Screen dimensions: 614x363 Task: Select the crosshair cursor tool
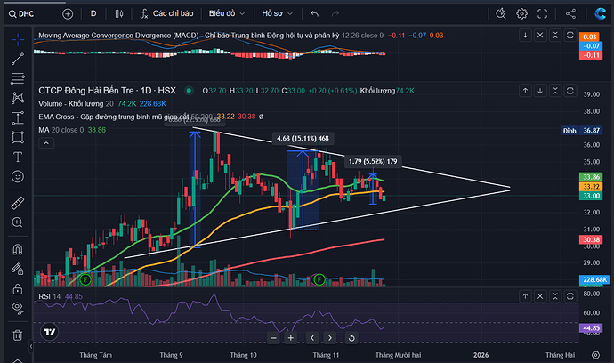(x=18, y=39)
